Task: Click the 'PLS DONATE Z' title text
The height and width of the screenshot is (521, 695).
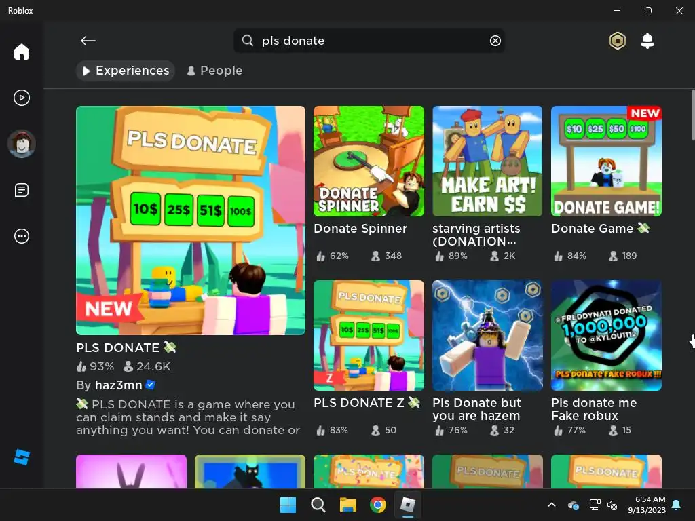Action: click(x=367, y=403)
